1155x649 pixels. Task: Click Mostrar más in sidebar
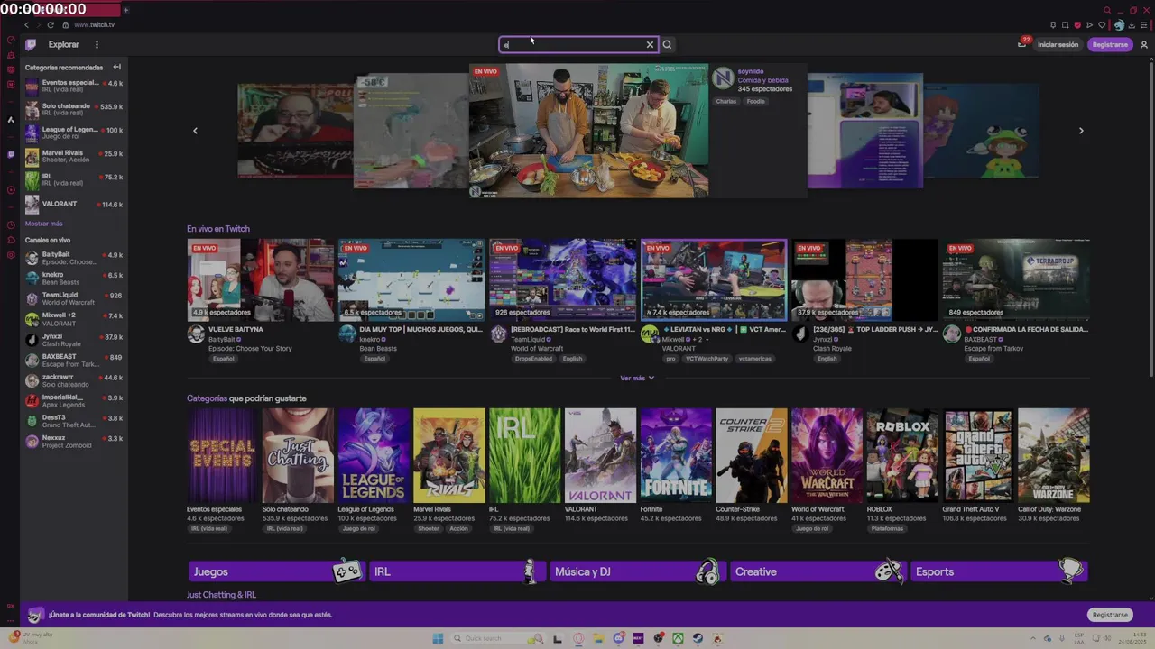43,224
